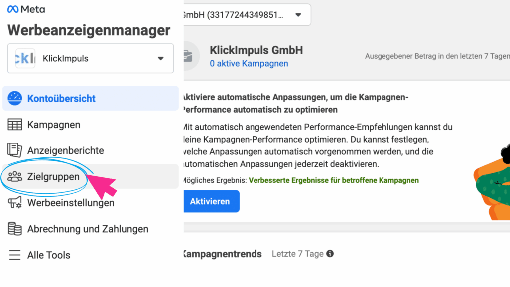Follow the 0 aktive Kampagnen link

tap(249, 63)
